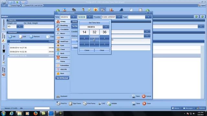Select the Breathing assessment category

tap(62, 25)
